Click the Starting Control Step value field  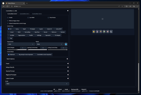coord(44,48)
